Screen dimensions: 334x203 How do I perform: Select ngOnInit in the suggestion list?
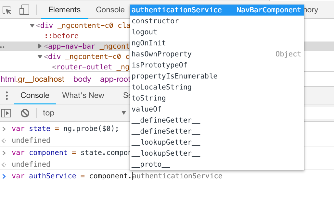point(149,43)
